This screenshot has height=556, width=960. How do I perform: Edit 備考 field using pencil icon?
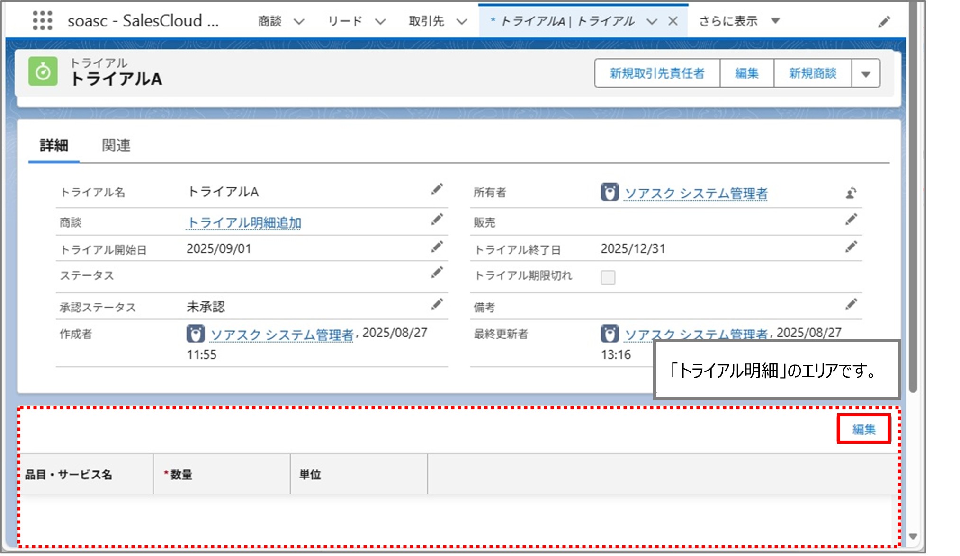[851, 305]
